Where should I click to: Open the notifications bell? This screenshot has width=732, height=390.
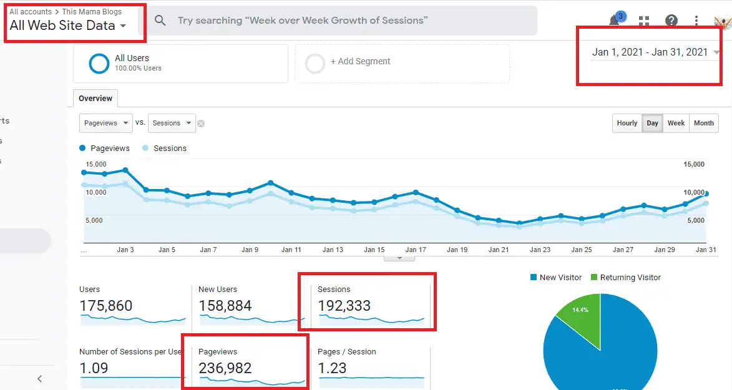[615, 21]
